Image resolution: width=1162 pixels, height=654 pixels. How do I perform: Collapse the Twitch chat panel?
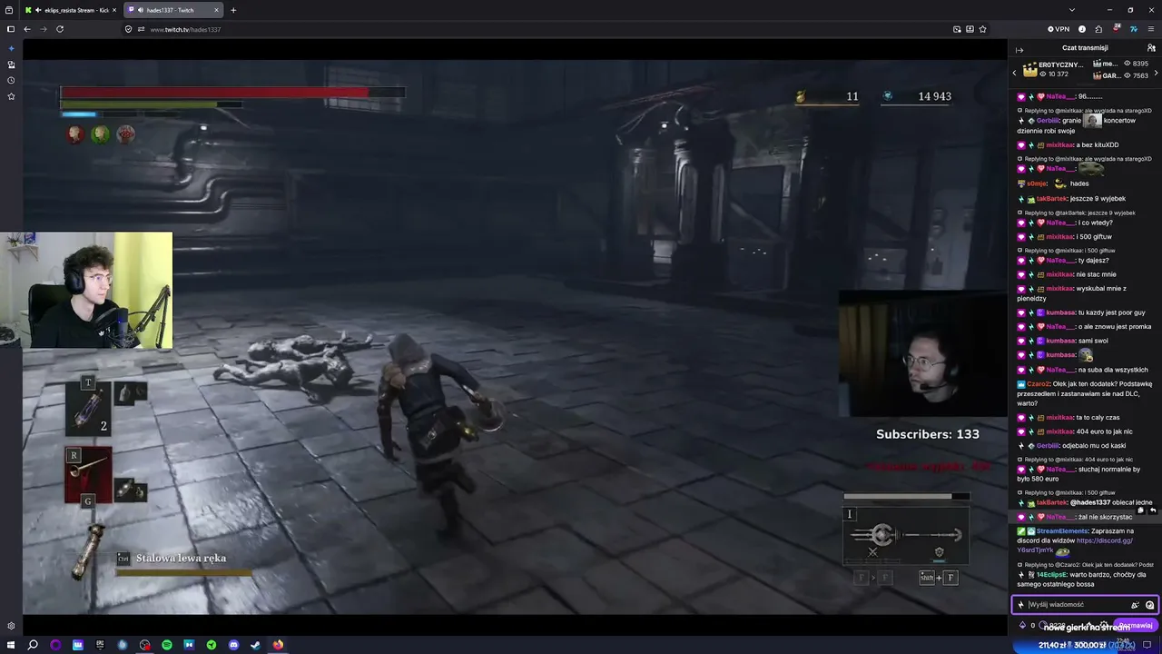point(1019,49)
